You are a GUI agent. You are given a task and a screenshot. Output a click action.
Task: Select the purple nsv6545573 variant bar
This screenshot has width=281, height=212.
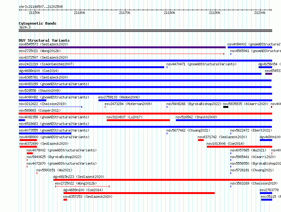[x=122, y=47]
